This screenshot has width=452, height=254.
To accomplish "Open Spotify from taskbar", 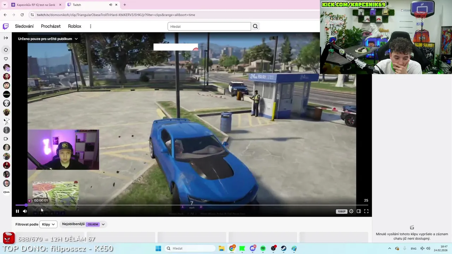I will tap(263, 249).
